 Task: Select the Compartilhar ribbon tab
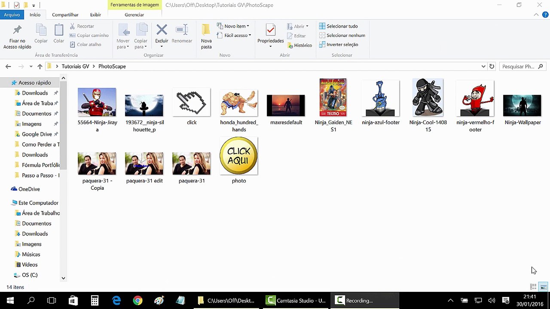(65, 15)
